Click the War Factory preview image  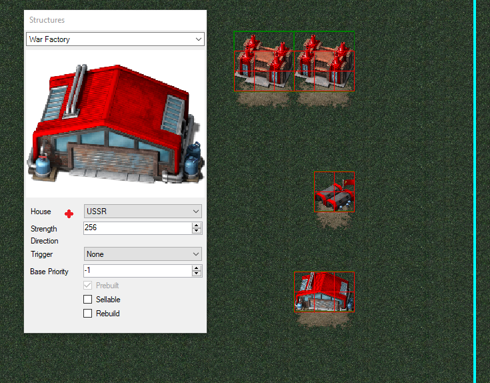[x=115, y=123]
